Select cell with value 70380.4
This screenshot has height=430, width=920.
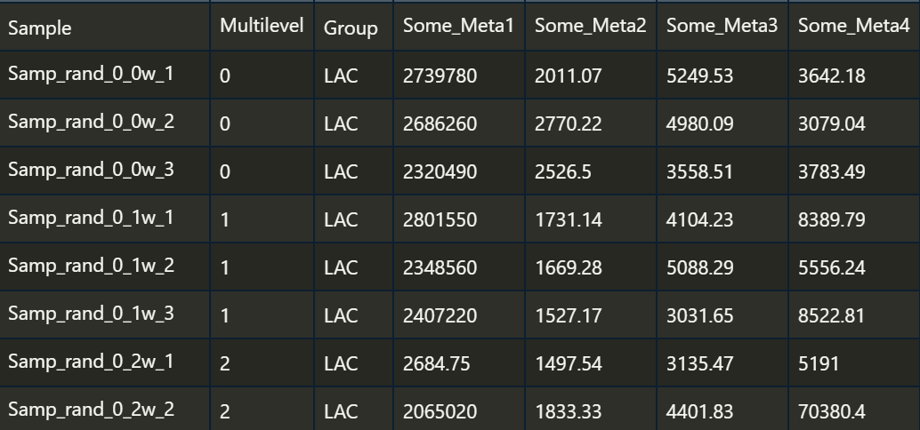click(855, 410)
